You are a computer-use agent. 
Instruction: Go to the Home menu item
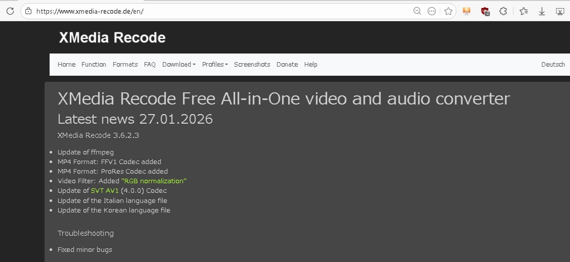pyautogui.click(x=67, y=64)
